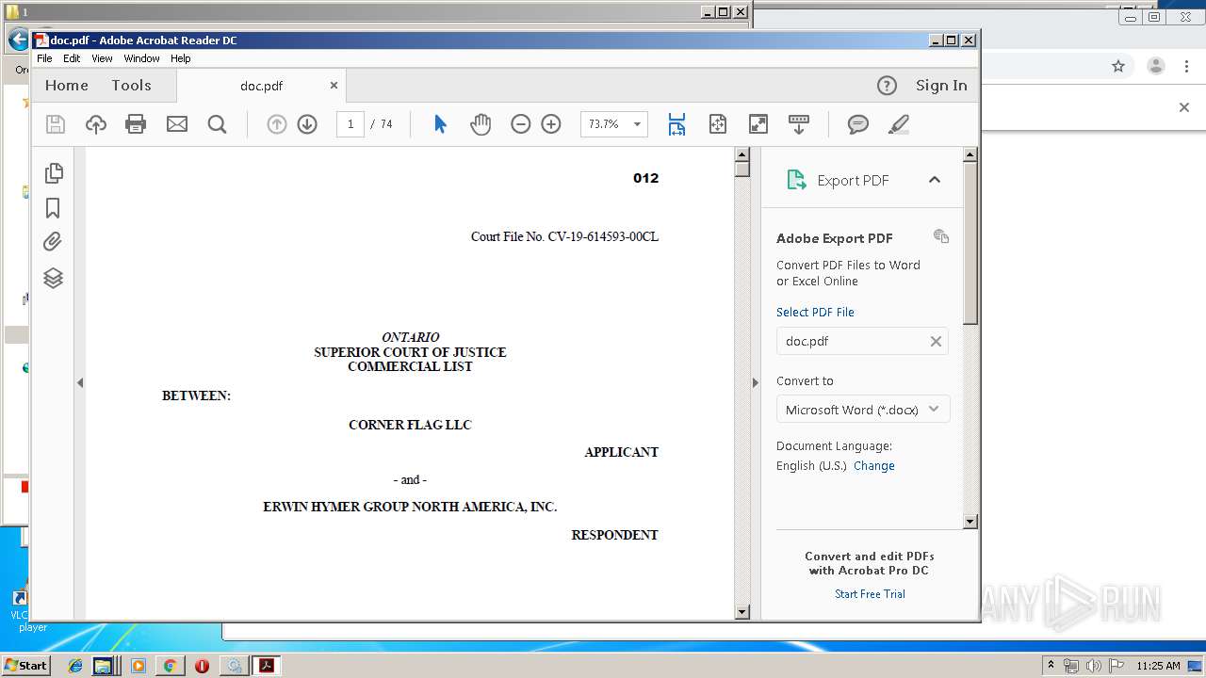Click the document vertical scrollbar down arrow
Screen dimensions: 1206x678
742,611
